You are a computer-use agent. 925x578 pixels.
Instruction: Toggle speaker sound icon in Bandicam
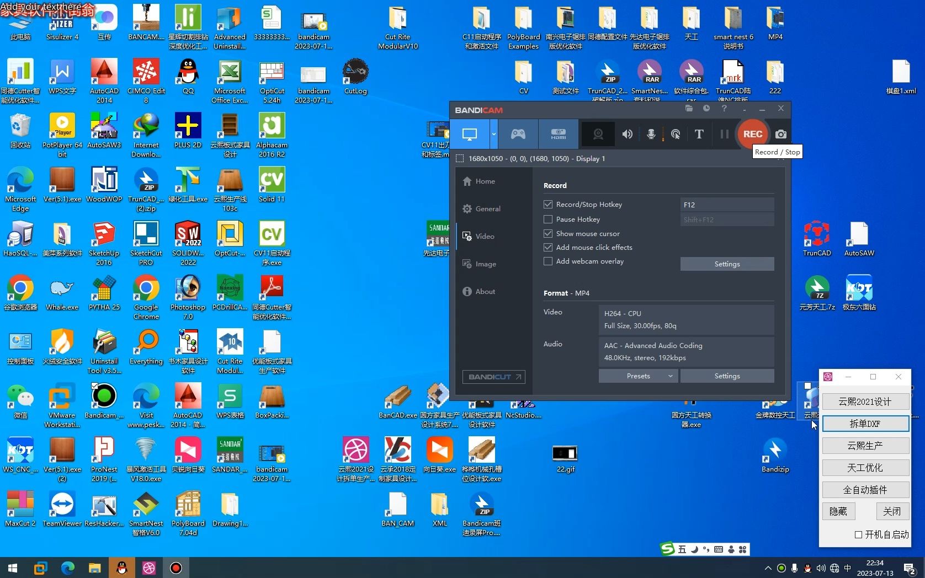click(x=628, y=134)
